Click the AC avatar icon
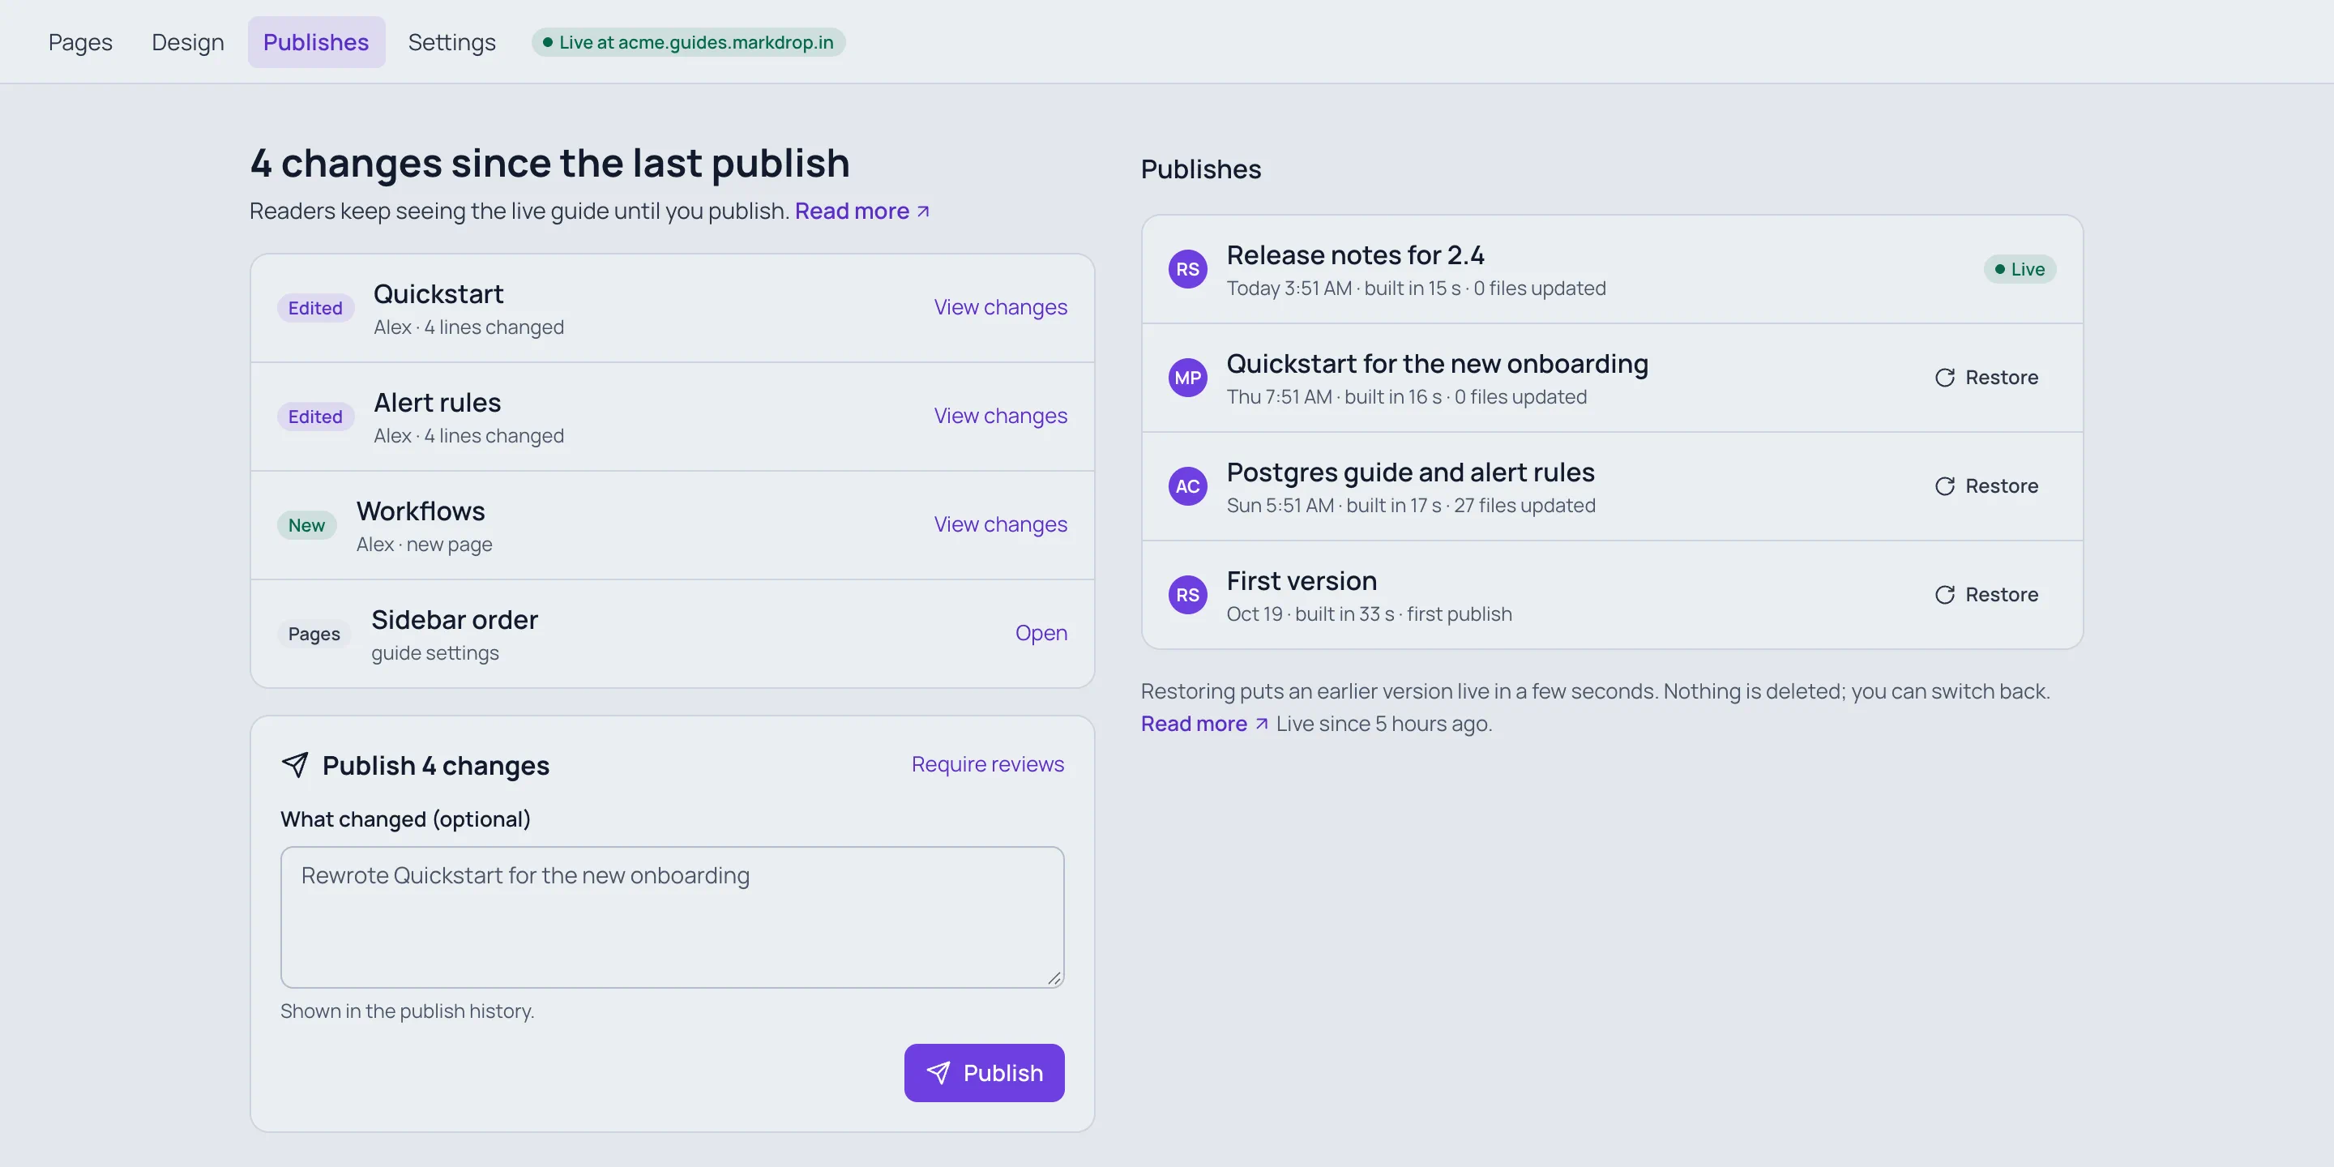The height and width of the screenshot is (1167, 2334). pyautogui.click(x=1187, y=486)
